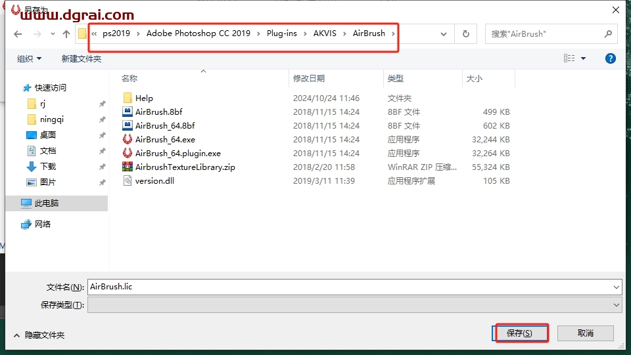Screen dimensions: 631x355
Task: Select Plug-ins breadcrumb segment
Action: 282,33
